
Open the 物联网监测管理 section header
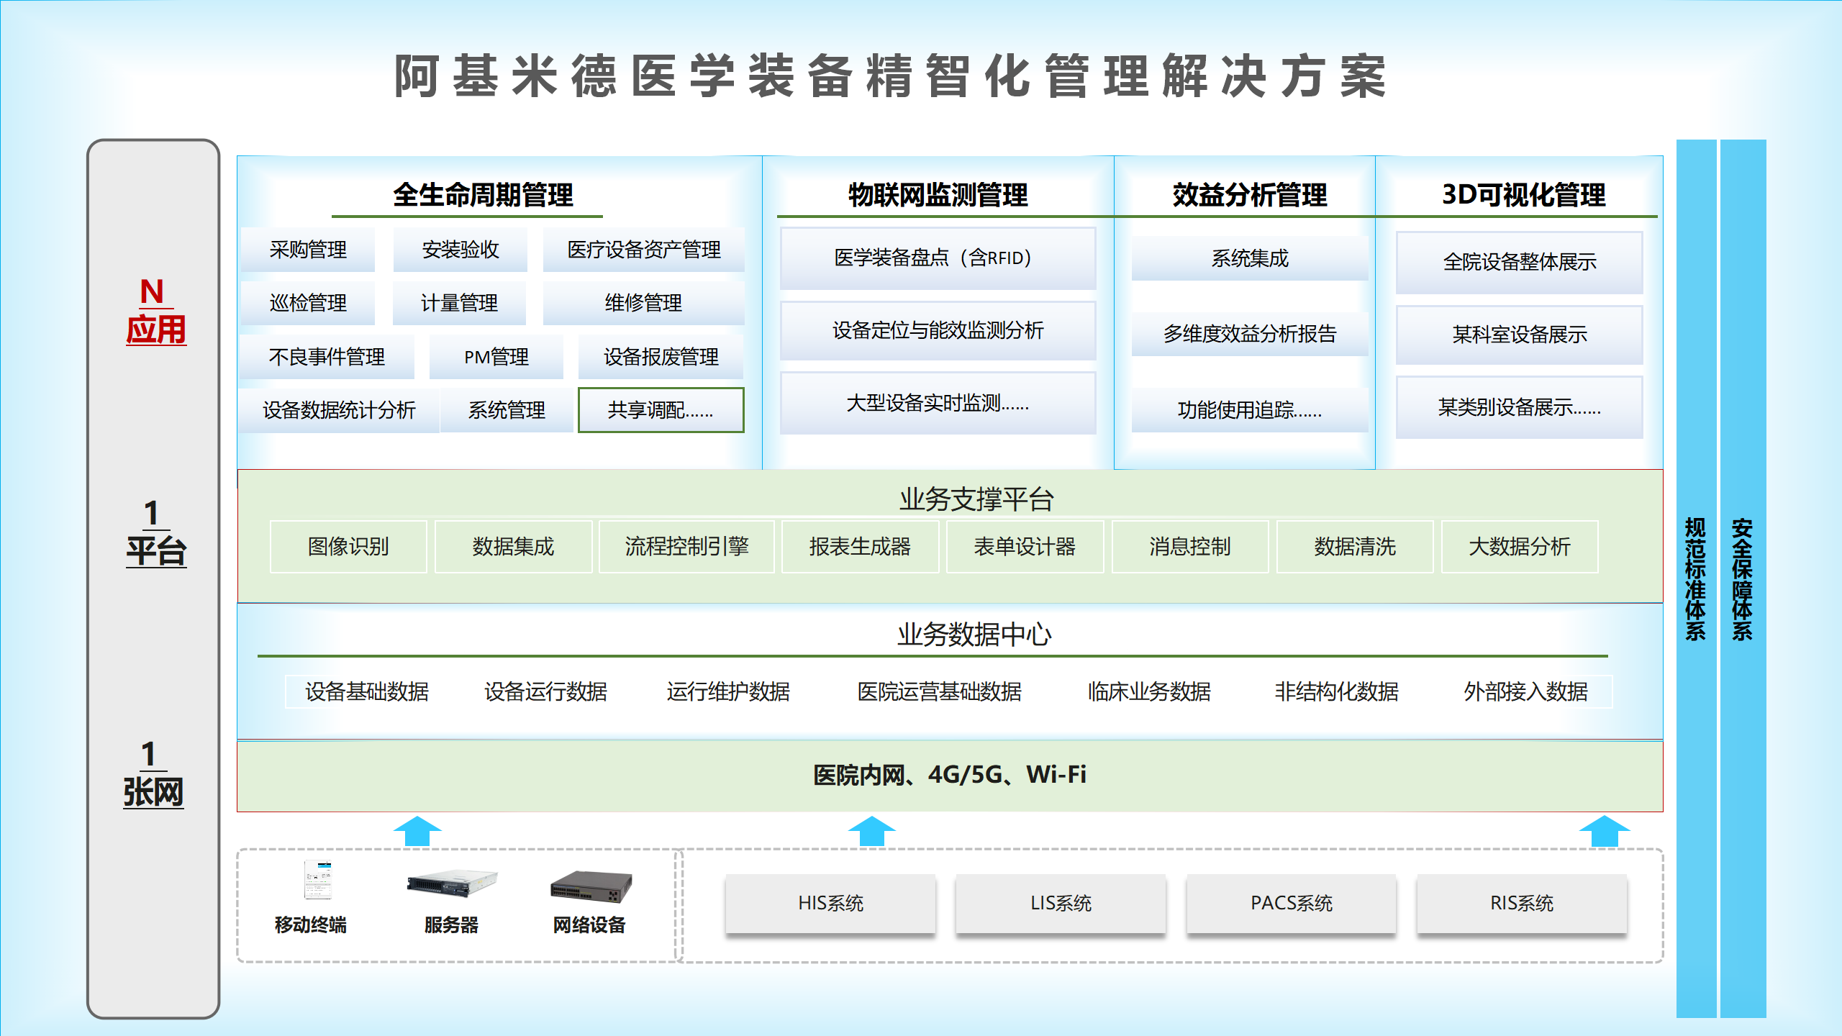[x=937, y=194]
